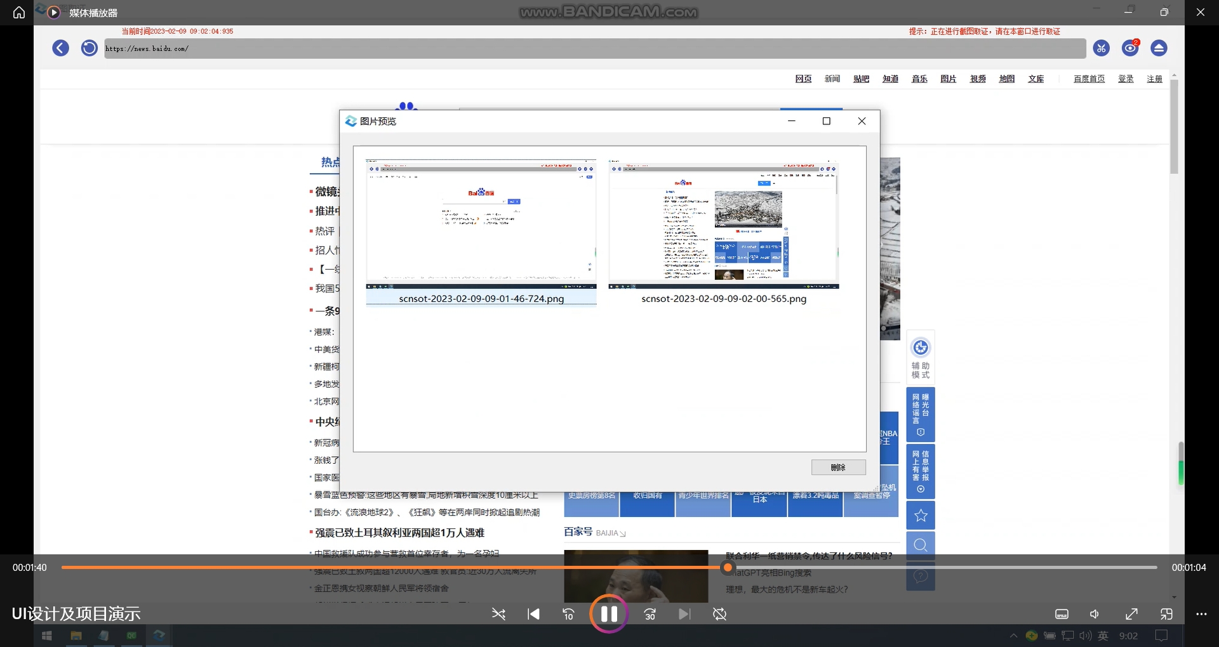The image size is (1219, 647).
Task: Click the search magnifier icon in sidebar
Action: pyautogui.click(x=921, y=545)
